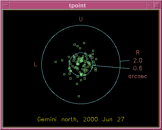Viewport: 162px width, 130px height.
Task: Click the data point left of the inner circle, second from far left
Action: point(62,60)
